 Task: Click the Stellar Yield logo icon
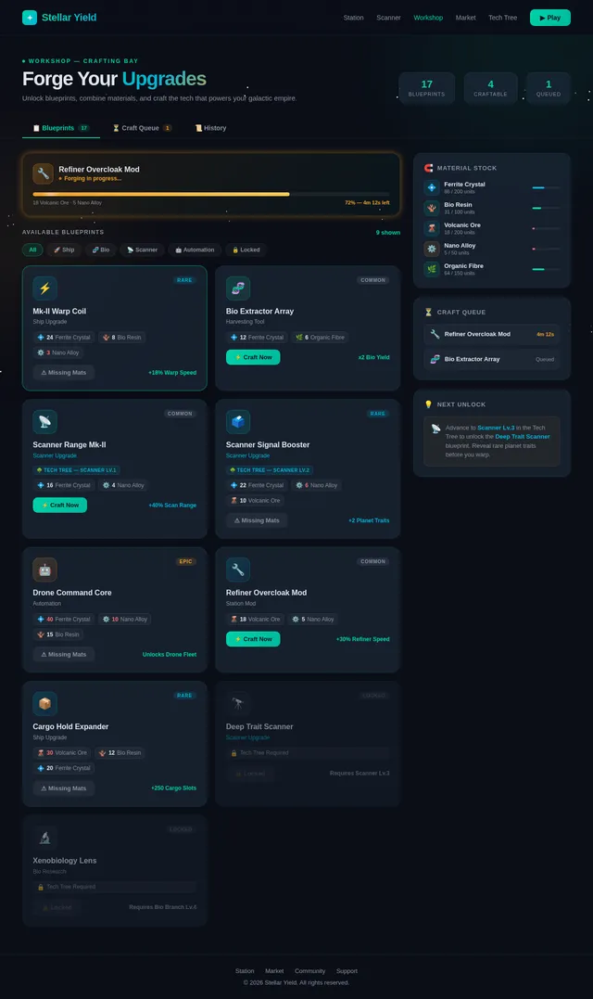point(30,18)
